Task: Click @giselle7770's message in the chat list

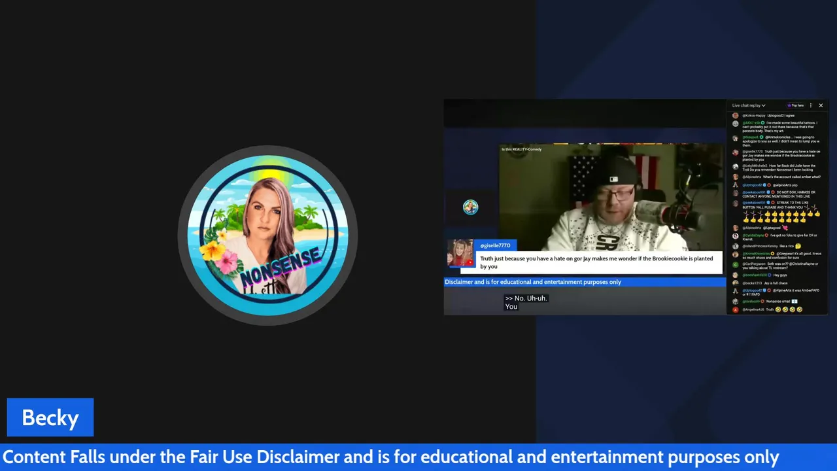Action: 781,156
